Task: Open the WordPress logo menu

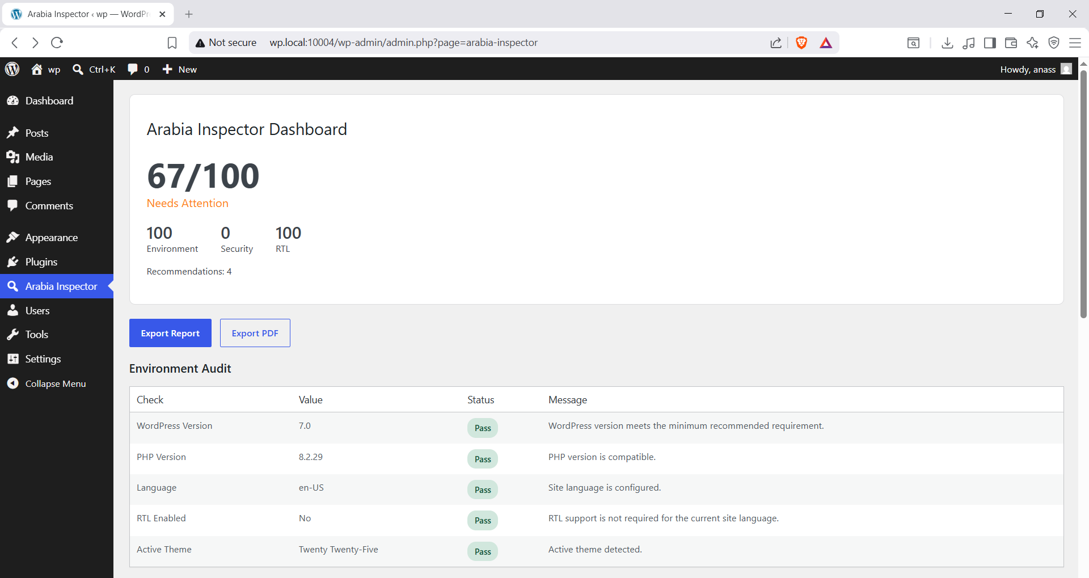Action: click(x=12, y=69)
